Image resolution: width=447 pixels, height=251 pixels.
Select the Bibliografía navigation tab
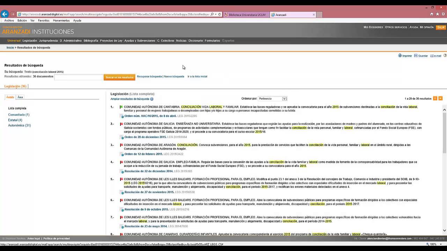point(91,41)
